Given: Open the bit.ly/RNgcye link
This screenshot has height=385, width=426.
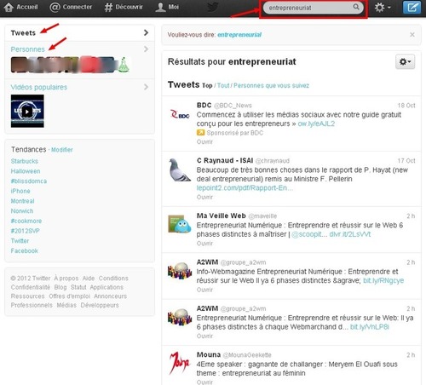Looking at the screenshot, I should (x=383, y=280).
